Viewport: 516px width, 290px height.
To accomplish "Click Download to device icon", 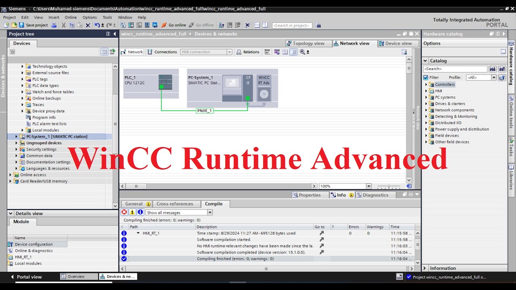I will pyautogui.click(x=131, y=25).
